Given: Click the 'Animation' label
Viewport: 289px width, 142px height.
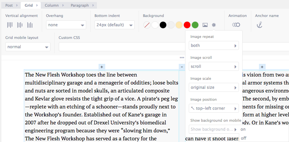Looking at the screenshot, I should point(238,16).
